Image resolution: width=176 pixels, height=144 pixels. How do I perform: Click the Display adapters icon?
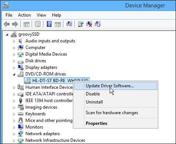[21, 67]
